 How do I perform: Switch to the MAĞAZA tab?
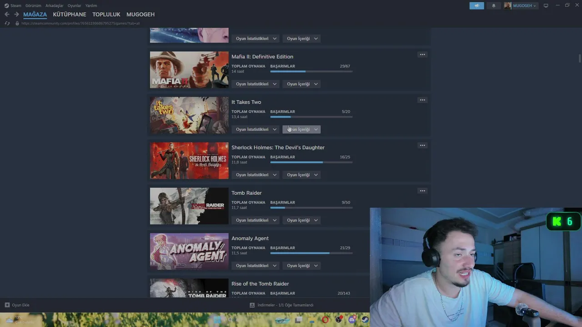point(35,15)
